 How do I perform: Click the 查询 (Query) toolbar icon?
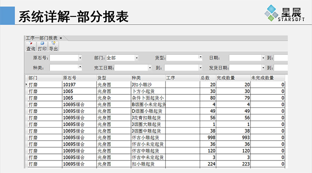coord(31,46)
